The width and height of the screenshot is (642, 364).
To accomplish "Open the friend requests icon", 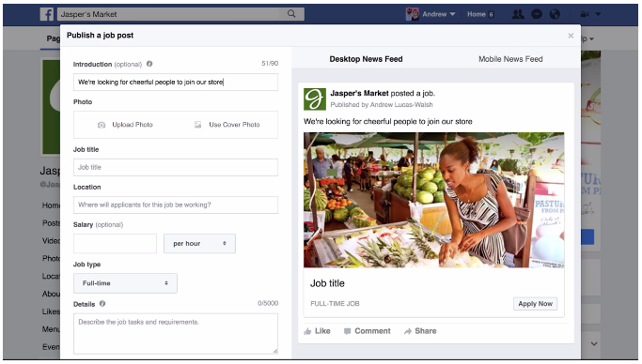I will point(518,14).
